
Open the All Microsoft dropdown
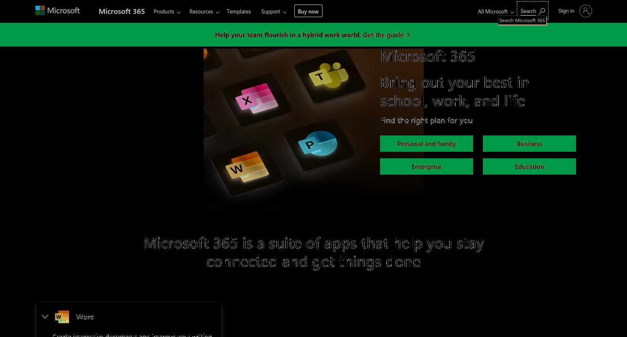pyautogui.click(x=496, y=11)
